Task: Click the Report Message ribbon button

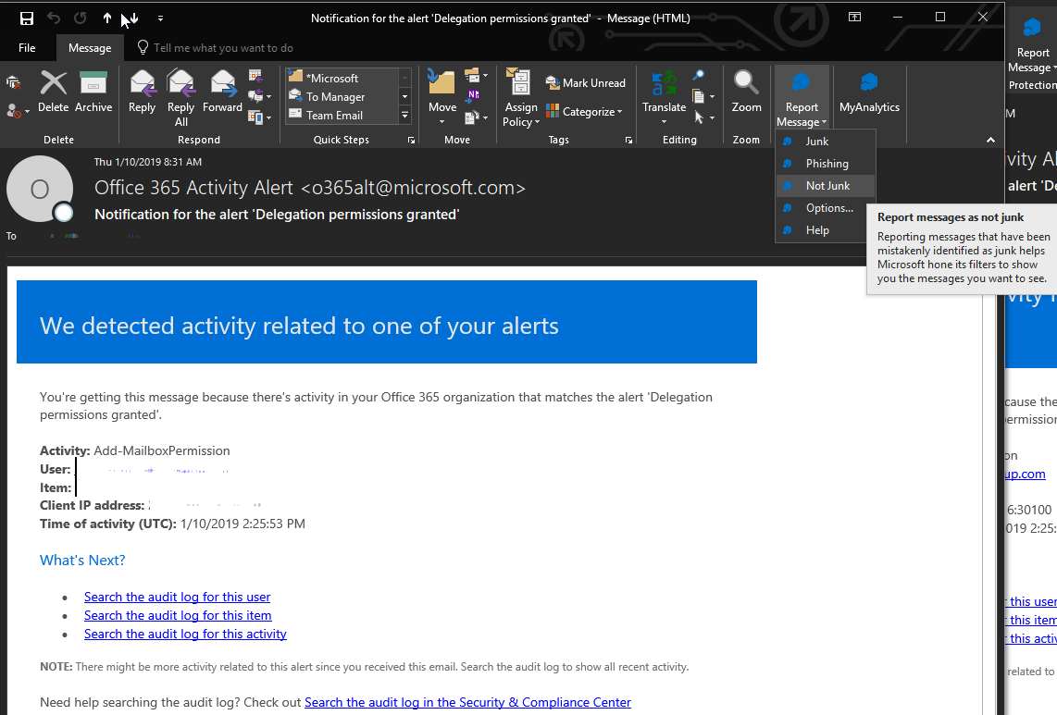Action: pos(802,98)
